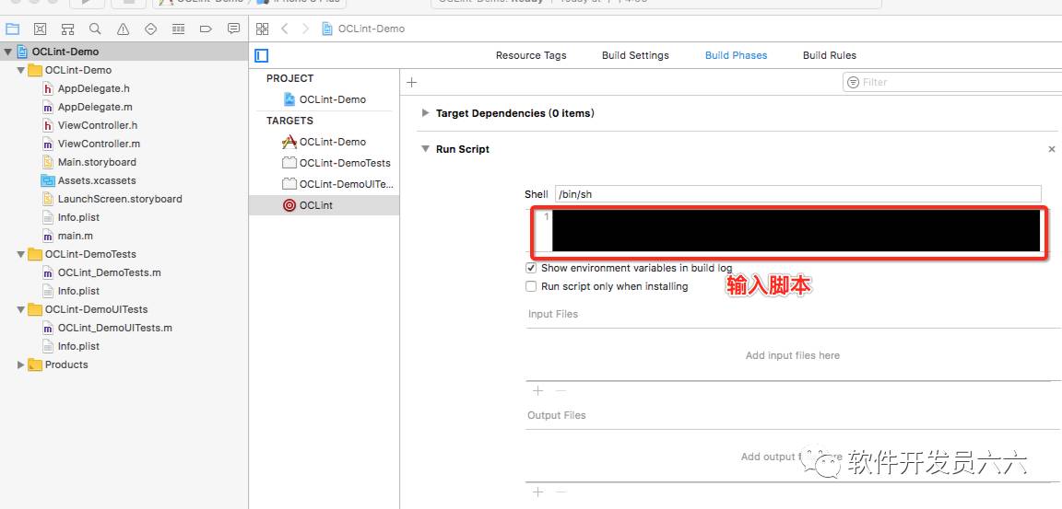Screen dimensions: 1062x509
Task: Open Assets.xcassets catalog
Action: point(97,180)
